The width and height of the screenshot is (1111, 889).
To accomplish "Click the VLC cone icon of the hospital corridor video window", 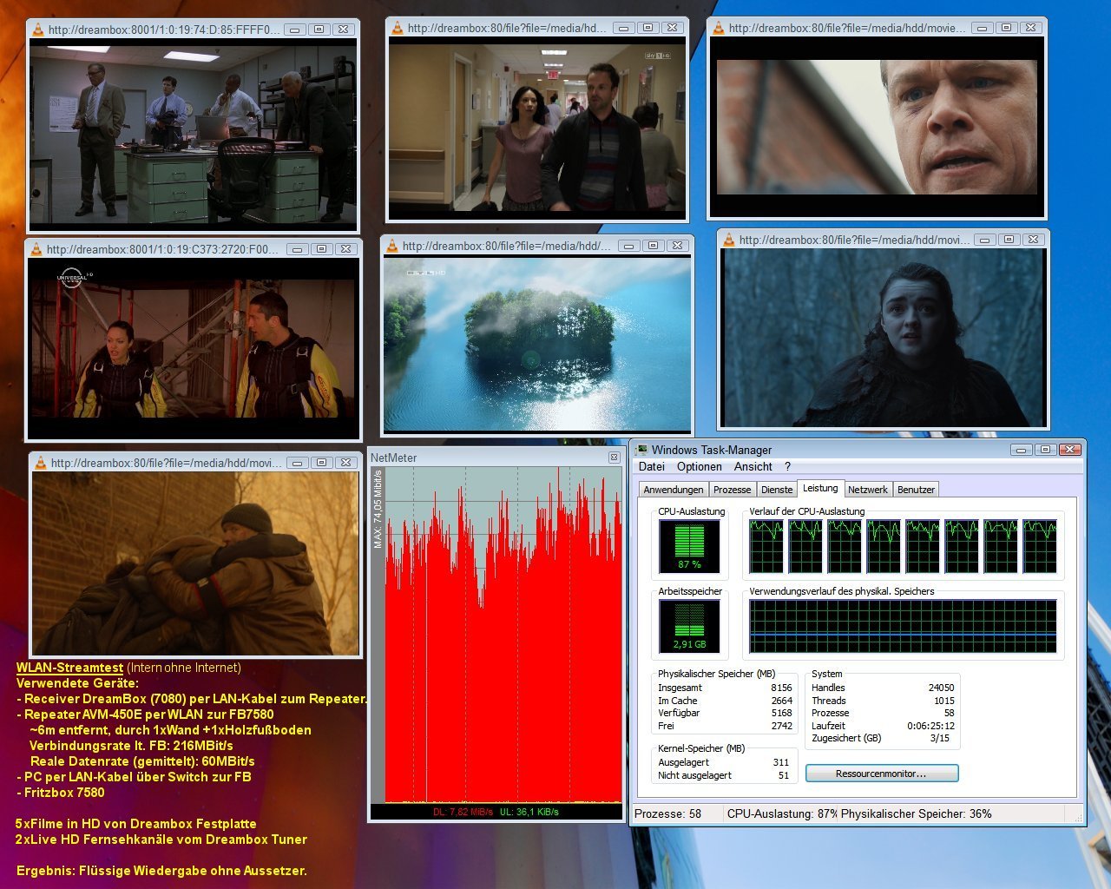I will coord(397,28).
